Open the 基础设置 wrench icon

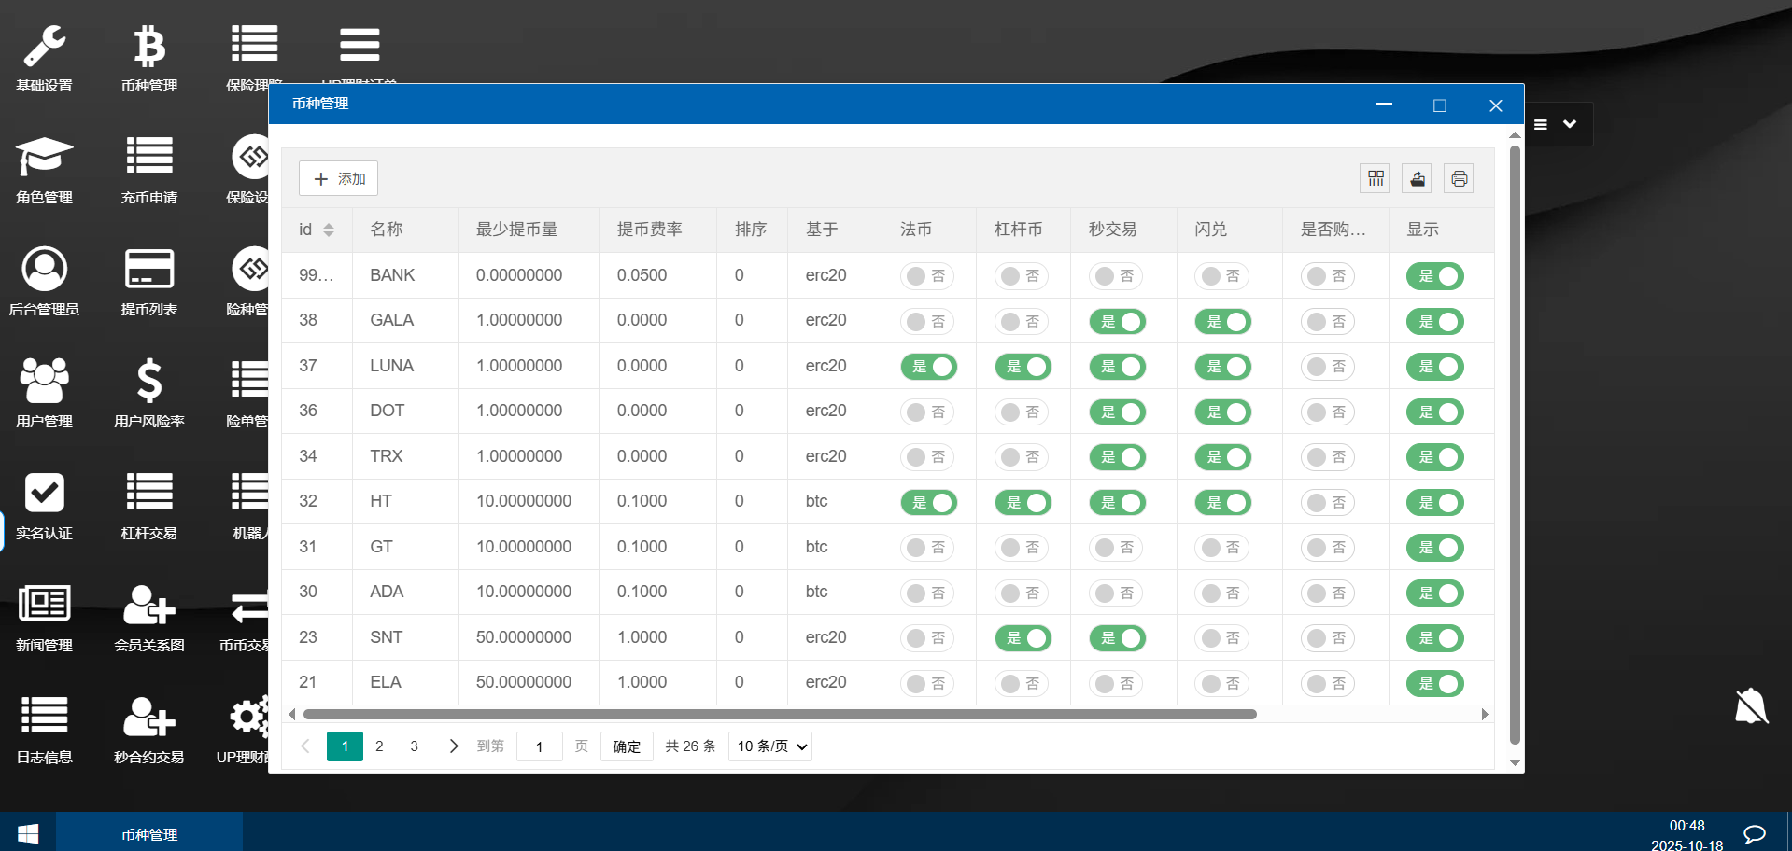(x=44, y=47)
